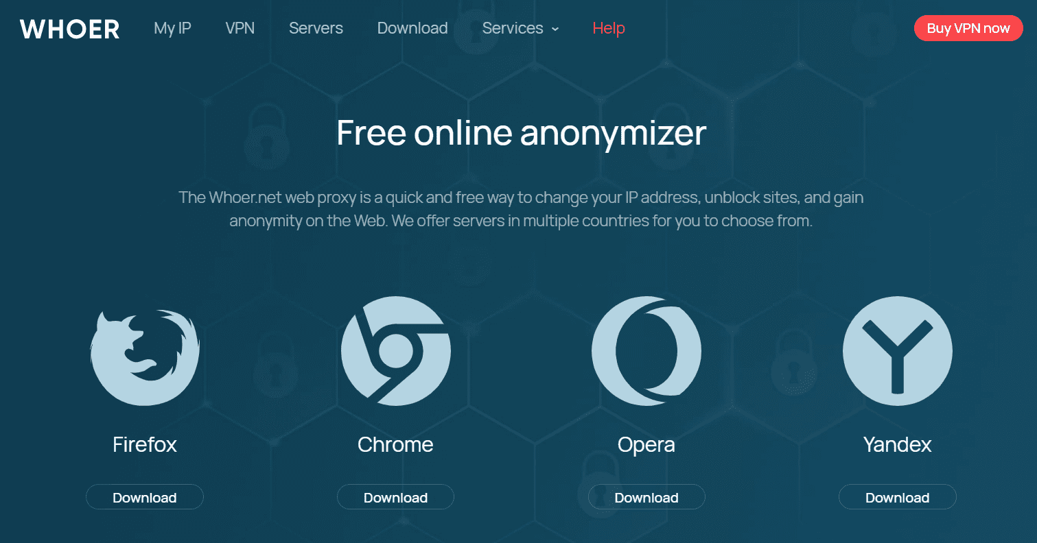This screenshot has width=1037, height=543.
Task: Download the Firefox extension
Action: tap(145, 497)
